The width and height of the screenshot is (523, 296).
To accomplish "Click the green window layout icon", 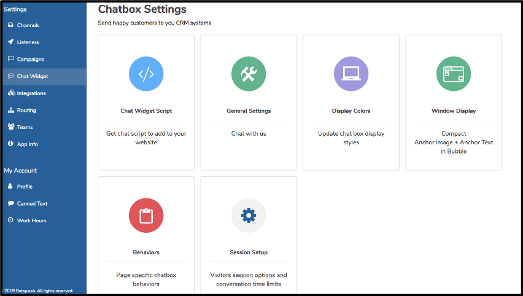I will 453,74.
